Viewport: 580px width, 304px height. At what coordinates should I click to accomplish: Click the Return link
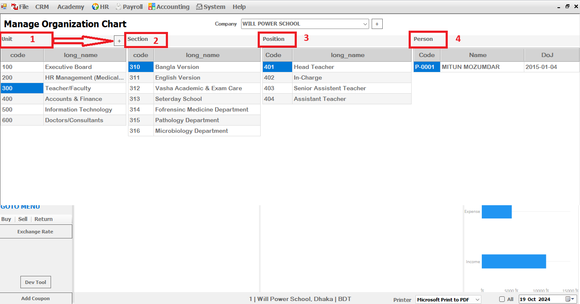point(44,219)
